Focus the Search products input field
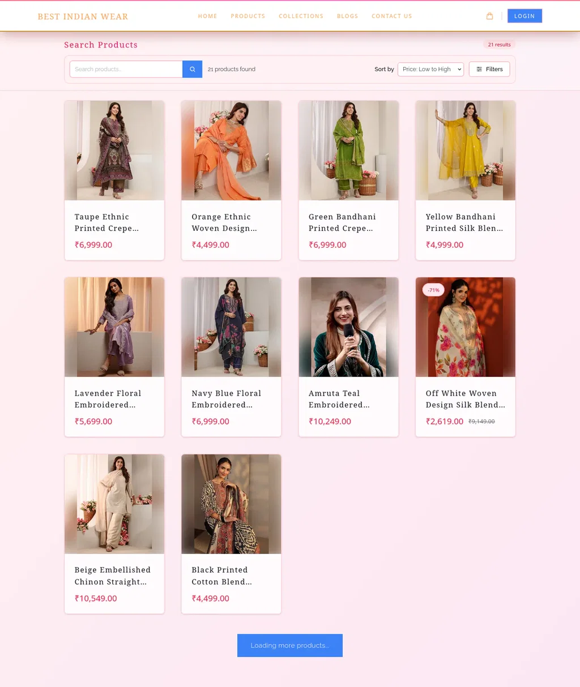Image resolution: width=580 pixels, height=687 pixels. (126, 69)
